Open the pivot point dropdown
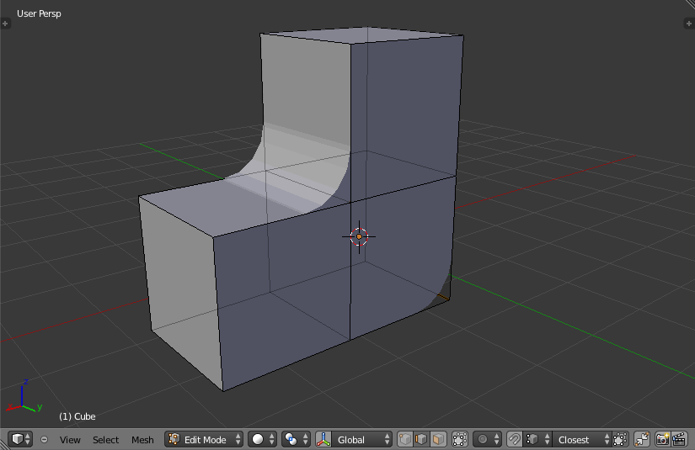 point(296,439)
